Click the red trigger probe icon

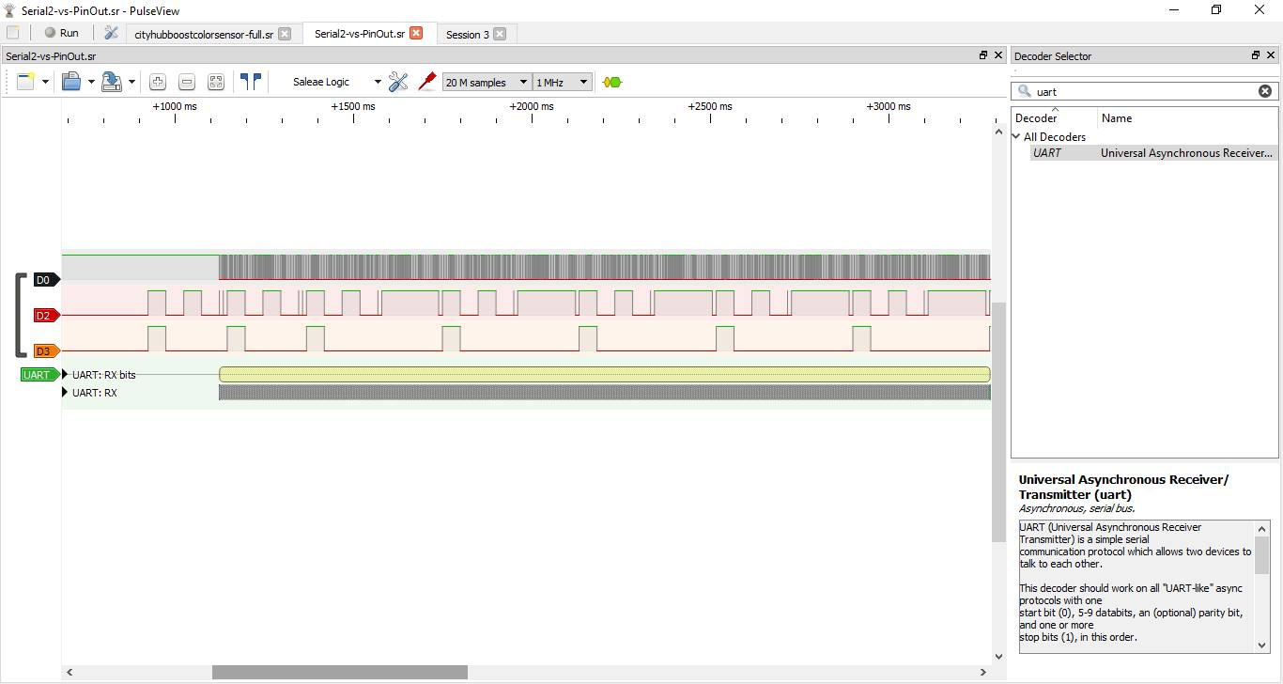click(x=427, y=82)
